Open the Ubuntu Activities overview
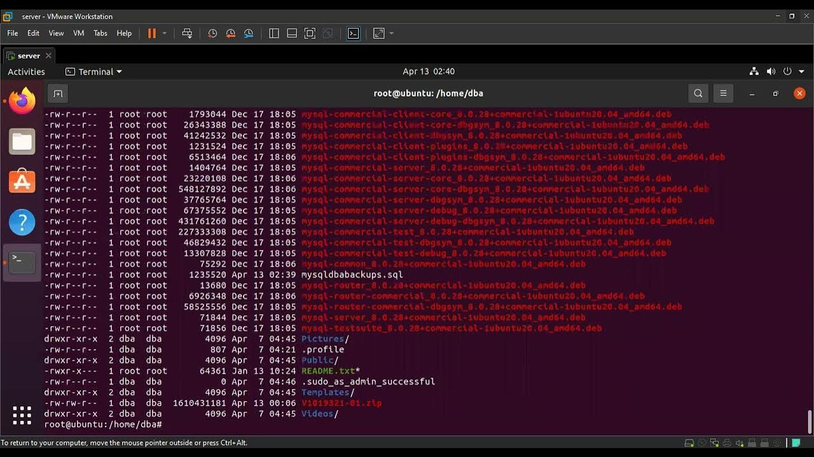814x457 pixels. click(26, 72)
